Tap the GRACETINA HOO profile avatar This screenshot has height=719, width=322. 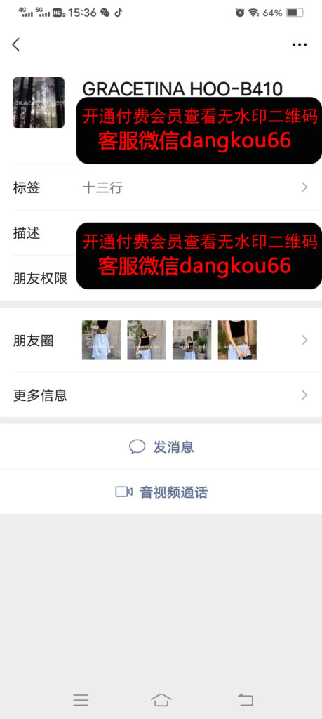pos(39,103)
